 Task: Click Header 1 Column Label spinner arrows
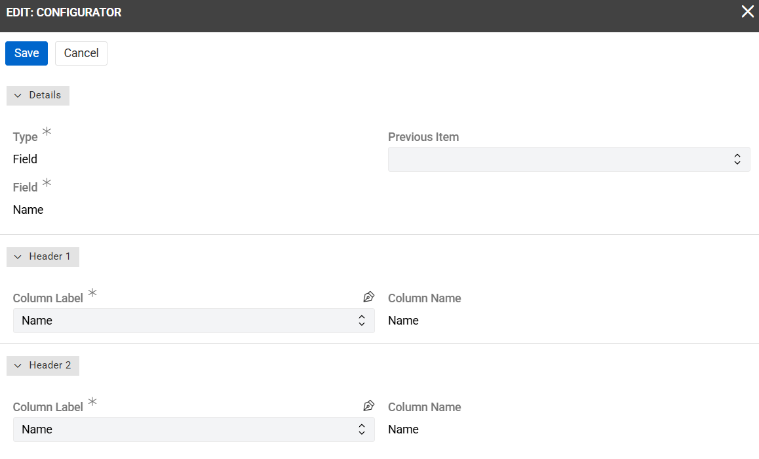[362, 321]
